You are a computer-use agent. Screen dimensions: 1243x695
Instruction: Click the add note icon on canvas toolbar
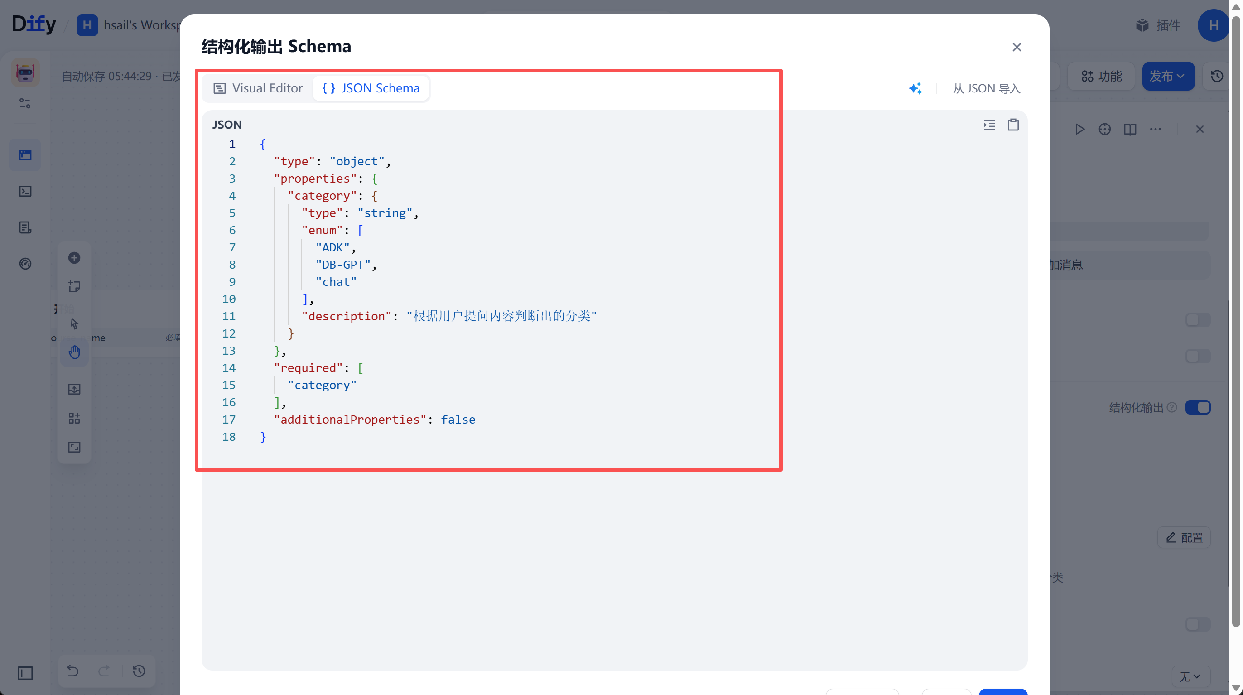pyautogui.click(x=74, y=286)
